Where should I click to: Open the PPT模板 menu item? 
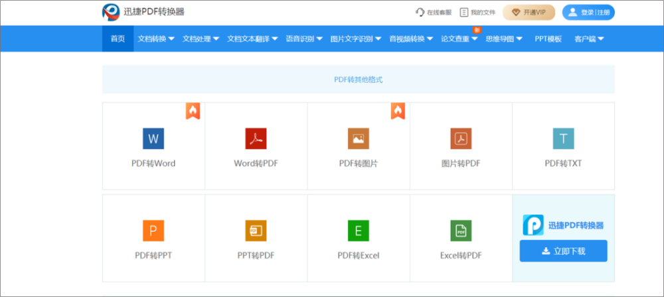[x=548, y=39]
